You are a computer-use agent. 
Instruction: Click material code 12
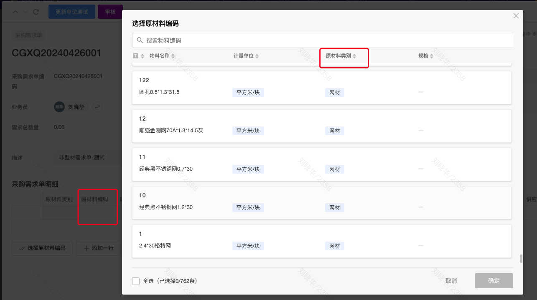143,118
